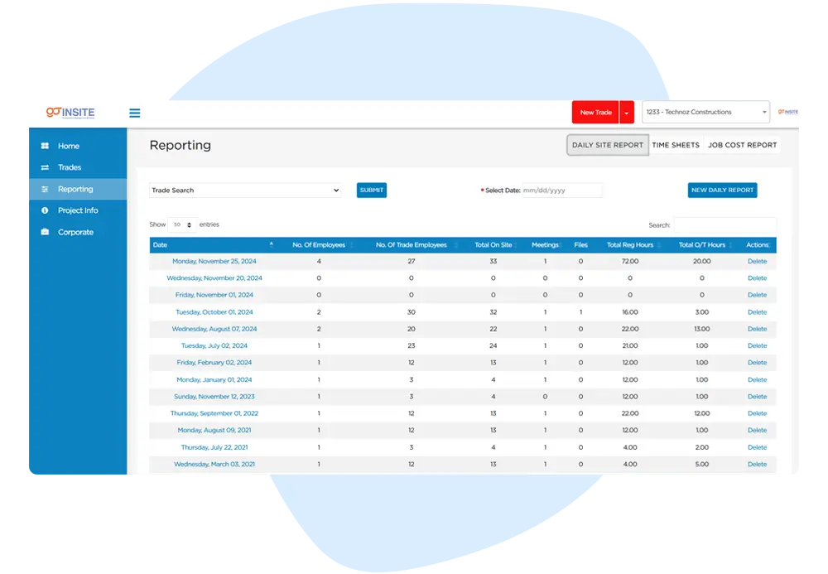
Task: Click the goINSITE logo at top left
Action: 70,113
